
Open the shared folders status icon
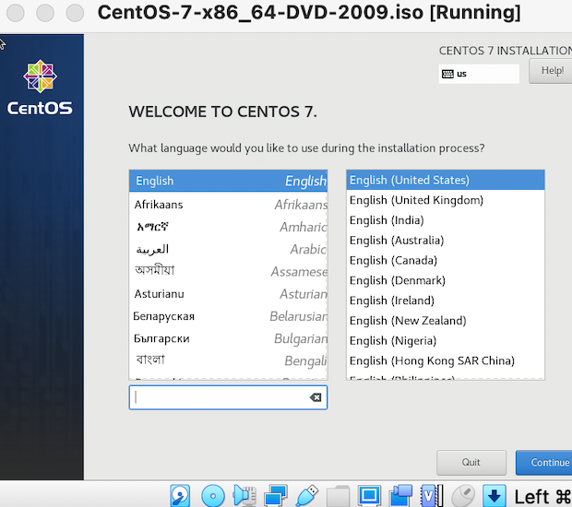coord(339,496)
